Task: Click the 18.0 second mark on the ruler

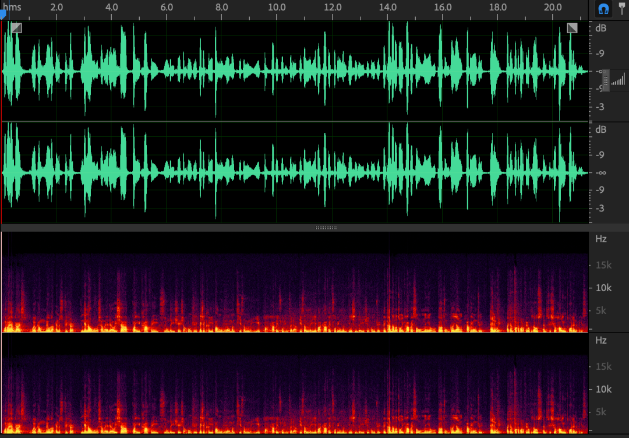Action: [498, 7]
